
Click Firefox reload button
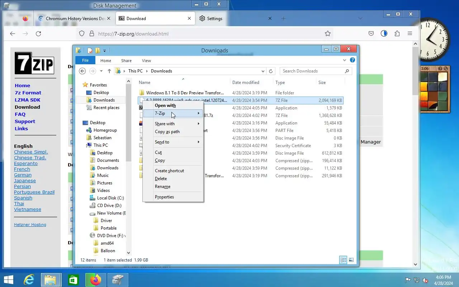38,34
